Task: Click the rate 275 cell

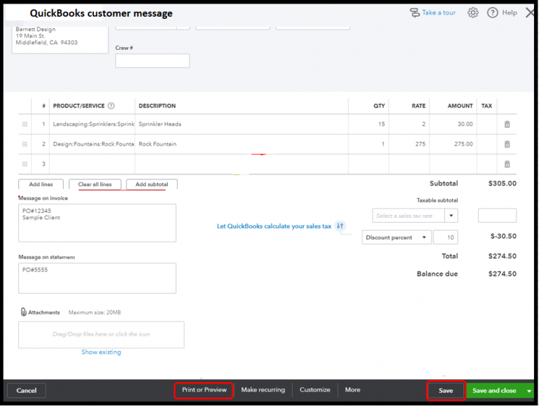Action: click(409, 144)
